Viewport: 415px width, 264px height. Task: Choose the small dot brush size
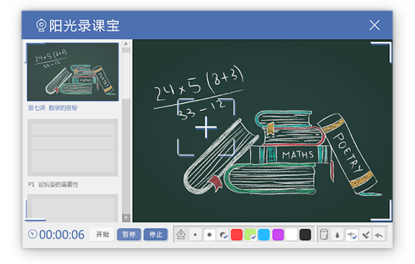click(x=196, y=235)
